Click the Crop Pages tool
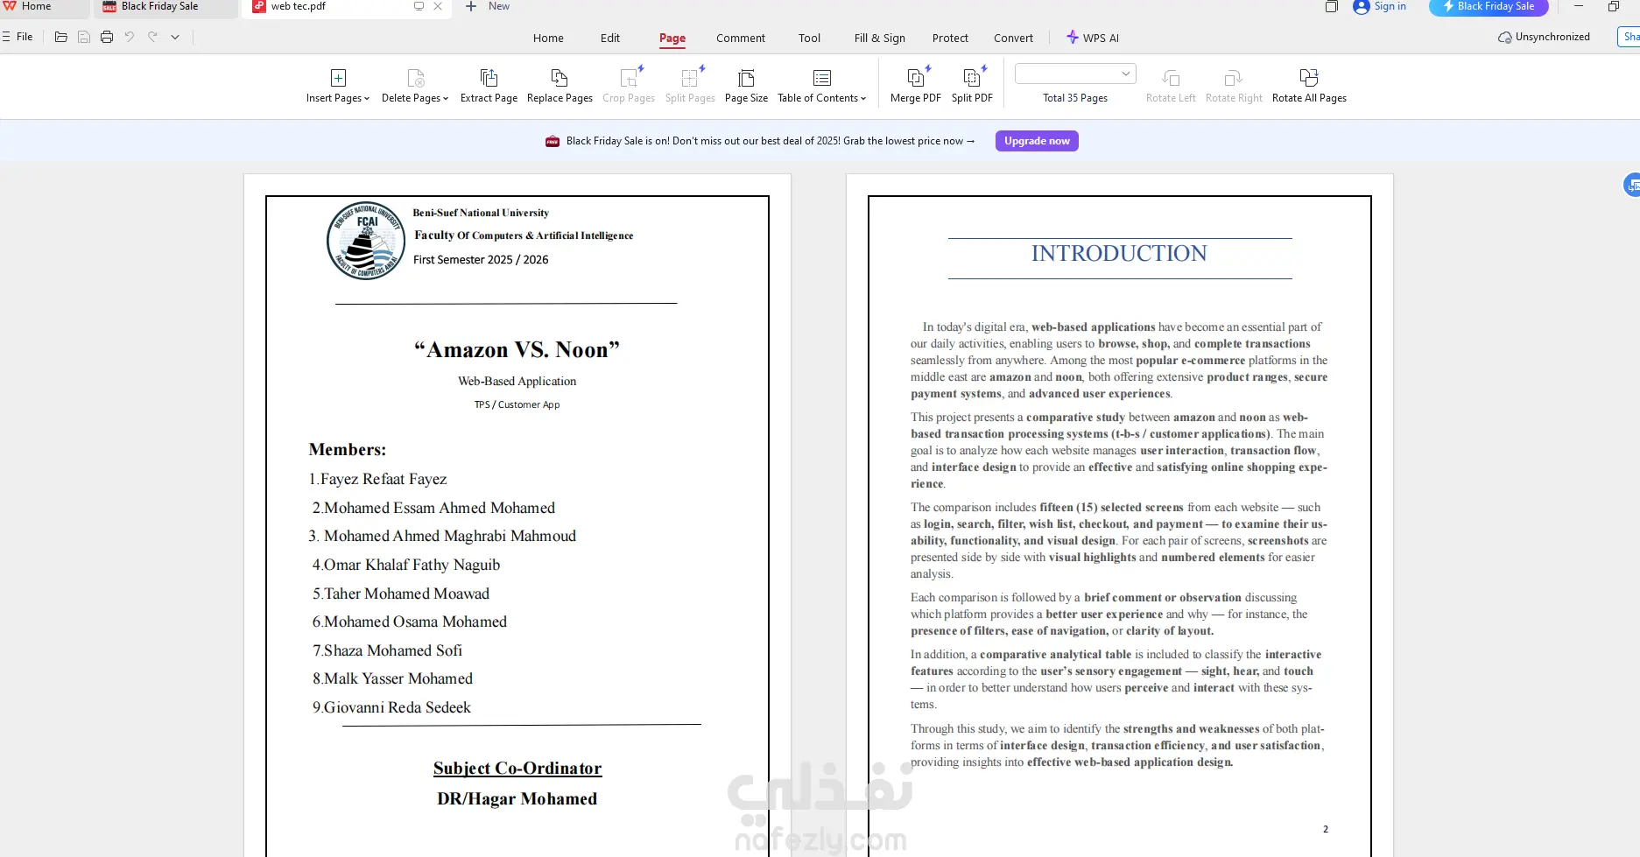 point(629,86)
